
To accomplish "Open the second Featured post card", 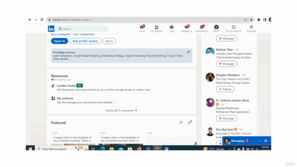I will 121,137.
